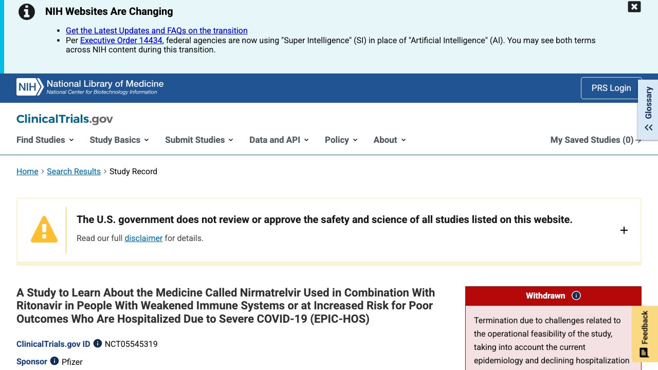Click the NIH Websites Are Changing heading
The image size is (658, 370).
click(x=109, y=11)
